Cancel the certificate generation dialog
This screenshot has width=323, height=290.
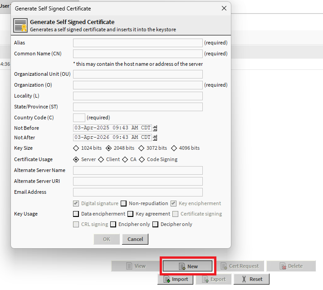click(135, 239)
